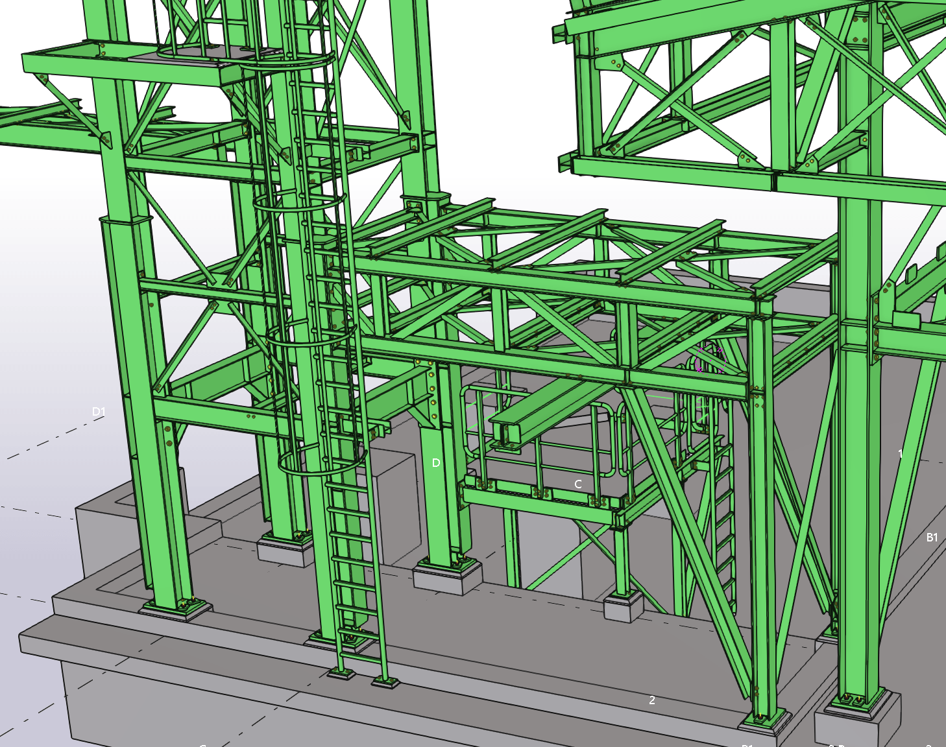The height and width of the screenshot is (747, 946).
Task: Click the grid label D1
Action: pyautogui.click(x=99, y=412)
